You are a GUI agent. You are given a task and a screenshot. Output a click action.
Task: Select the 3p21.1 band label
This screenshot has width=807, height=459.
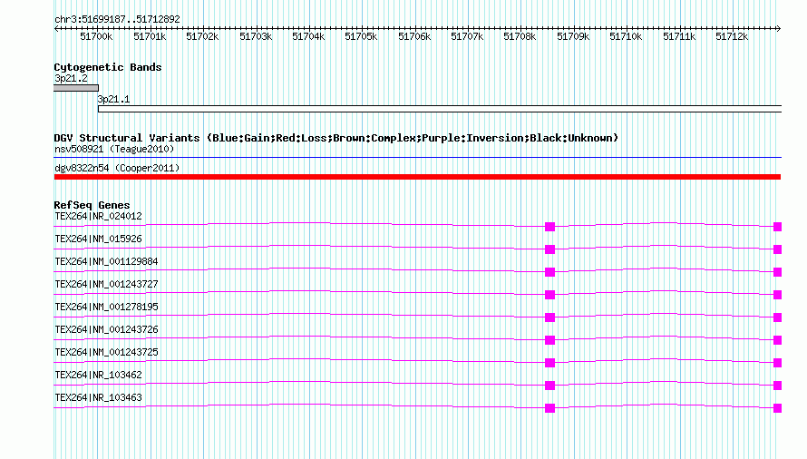[113, 99]
